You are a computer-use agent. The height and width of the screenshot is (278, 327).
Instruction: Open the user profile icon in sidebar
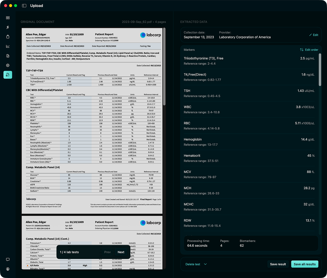pyautogui.click(x=8, y=269)
